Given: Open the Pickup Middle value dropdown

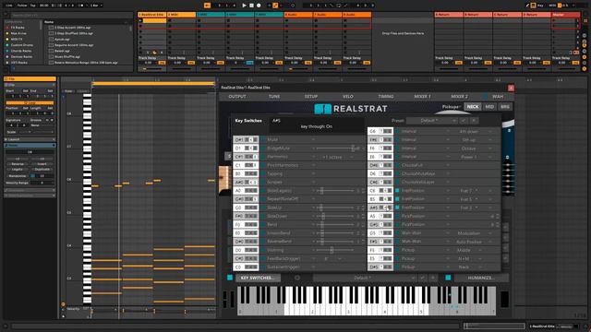Looking at the screenshot, I should (x=468, y=250).
